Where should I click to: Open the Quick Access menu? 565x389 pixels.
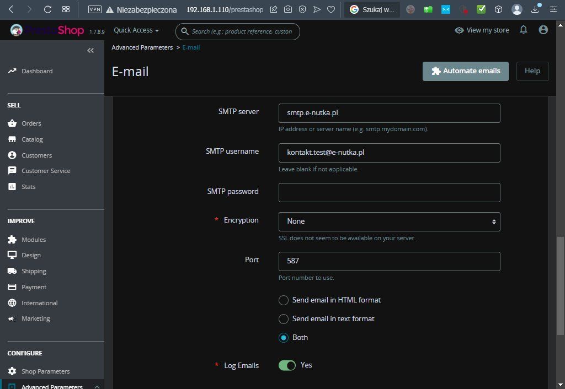coord(136,30)
